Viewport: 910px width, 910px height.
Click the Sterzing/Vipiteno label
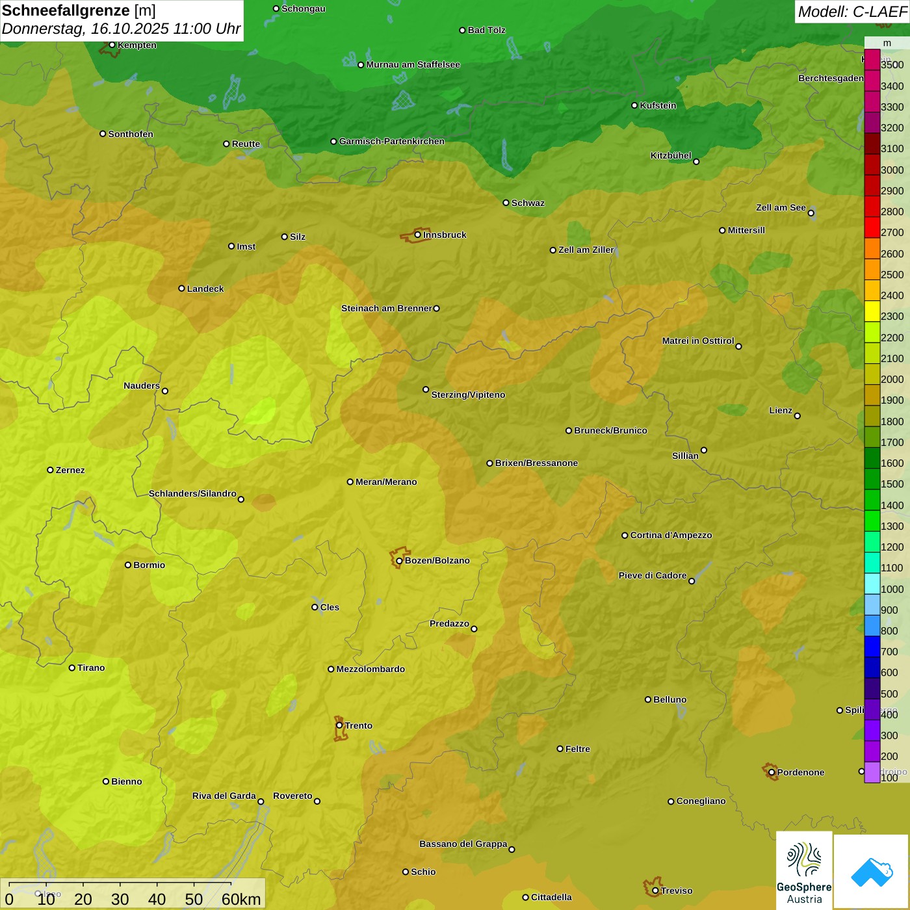[x=468, y=395]
